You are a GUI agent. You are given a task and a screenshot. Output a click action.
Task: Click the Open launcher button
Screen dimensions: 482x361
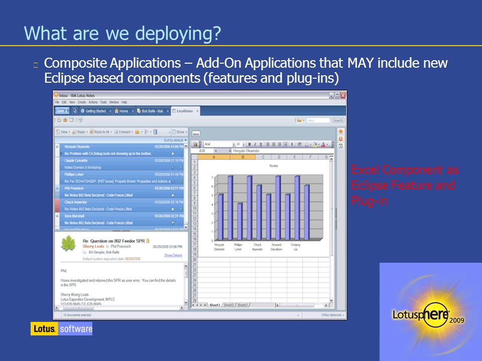pyautogui.click(x=62, y=111)
